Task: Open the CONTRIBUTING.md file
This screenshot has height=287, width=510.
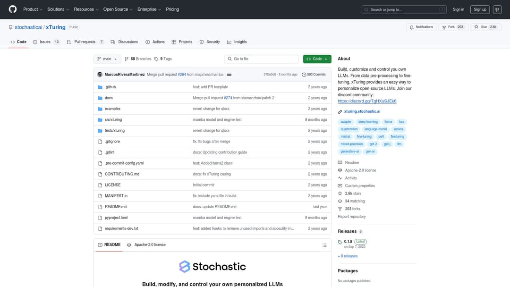Action: pos(122,174)
